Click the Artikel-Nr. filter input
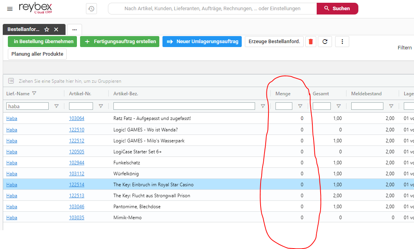Image resolution: width=414 pixels, height=249 pixels. [81, 106]
